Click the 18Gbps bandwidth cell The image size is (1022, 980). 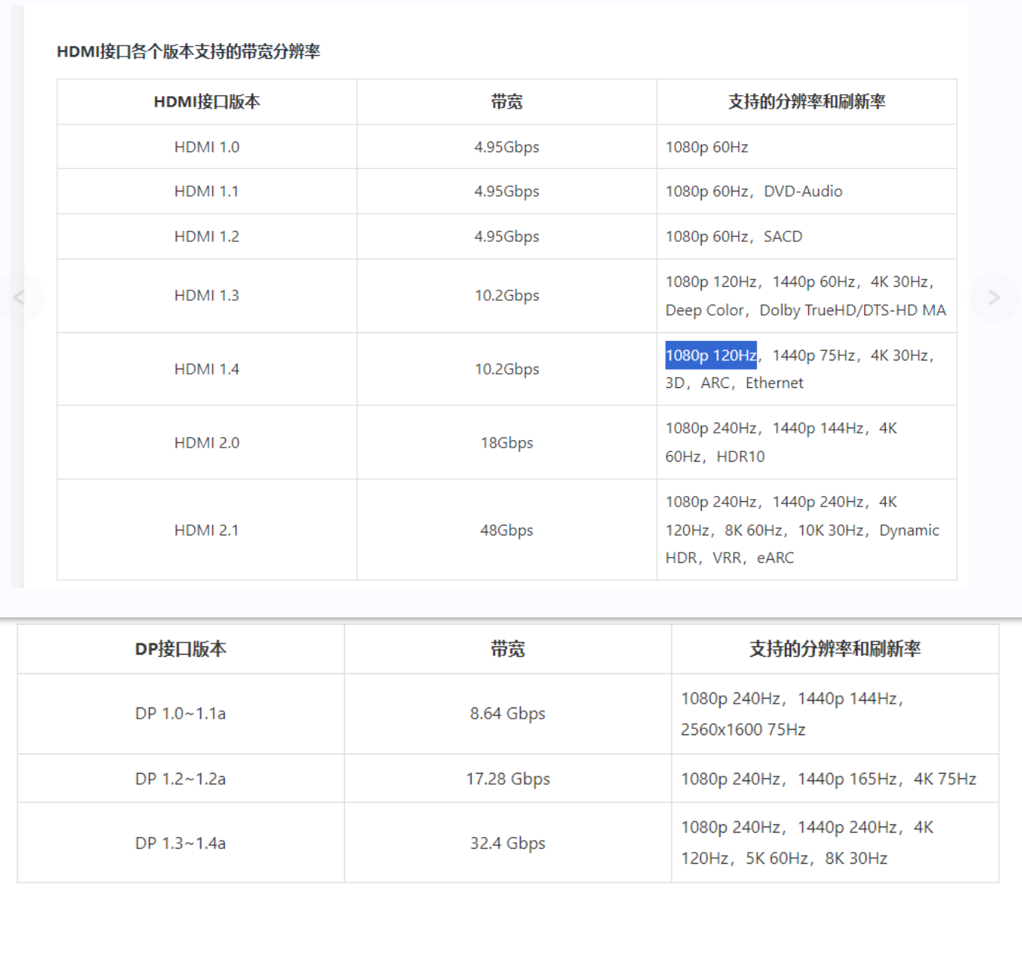[x=507, y=442]
